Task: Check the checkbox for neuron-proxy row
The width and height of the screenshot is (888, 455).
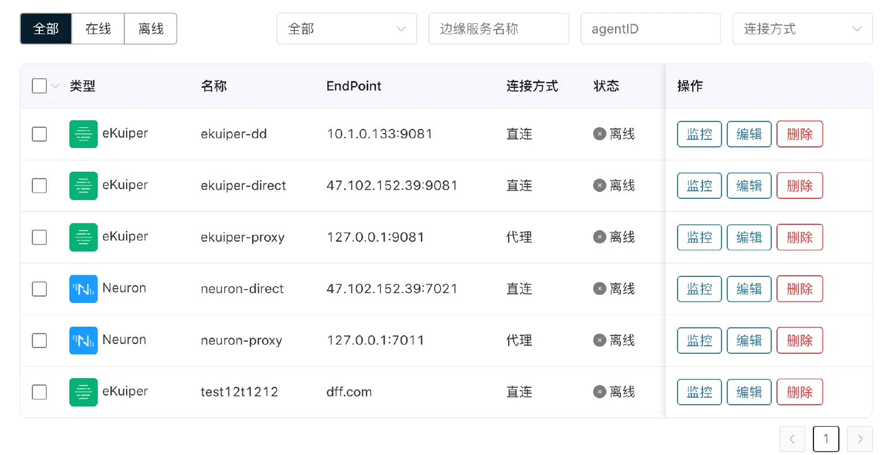Action: (x=39, y=340)
